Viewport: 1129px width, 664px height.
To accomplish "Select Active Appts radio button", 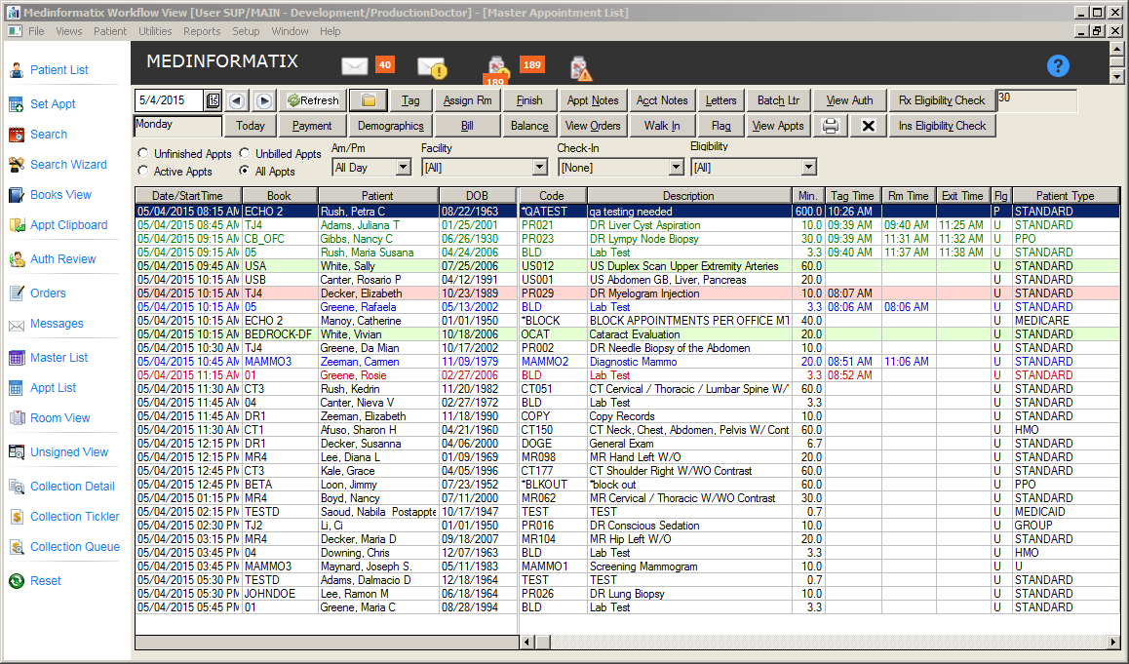I will tap(143, 172).
